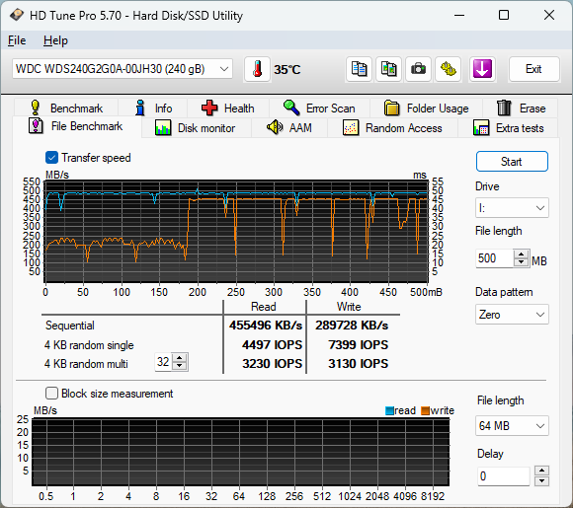The width and height of the screenshot is (573, 508).
Task: Click the copy screenshot to clipboard icon
Action: pyautogui.click(x=388, y=69)
